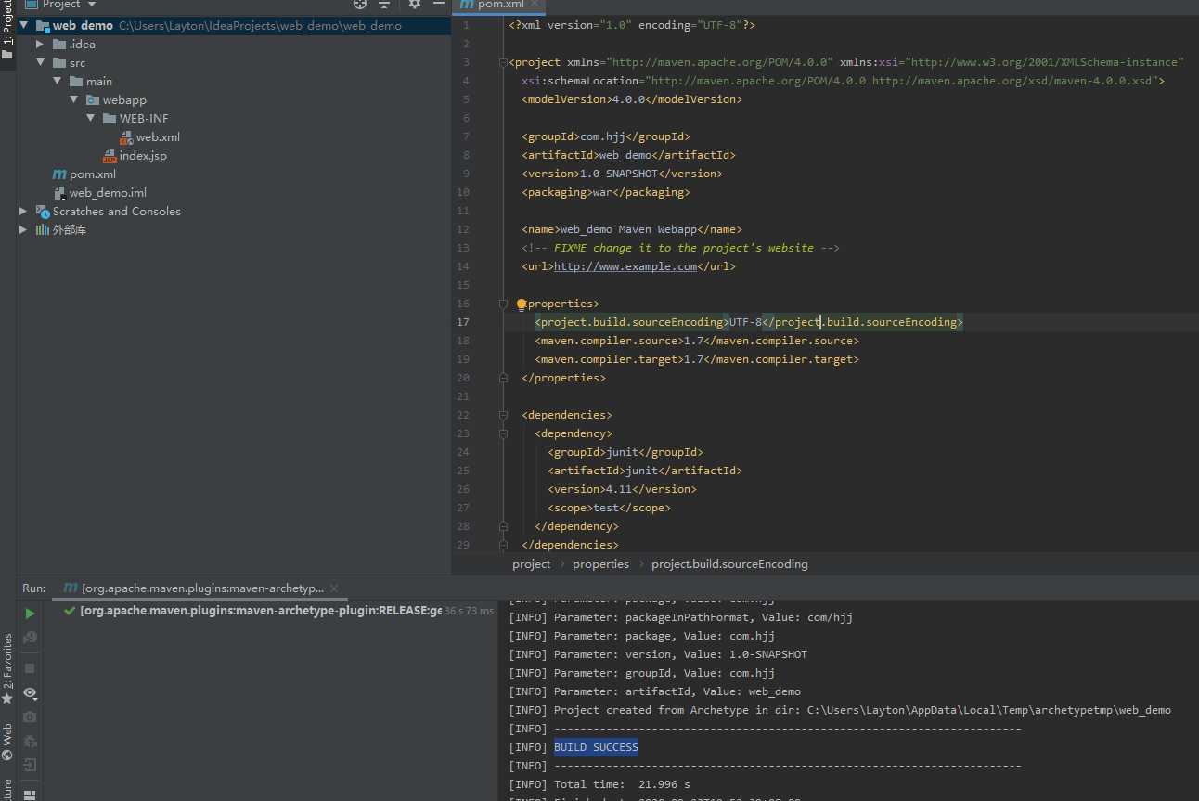Click line number 17 in the gutter
1199x801 pixels.
pyautogui.click(x=462, y=322)
